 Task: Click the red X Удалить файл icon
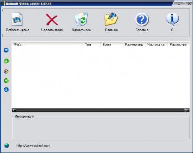click(x=52, y=20)
